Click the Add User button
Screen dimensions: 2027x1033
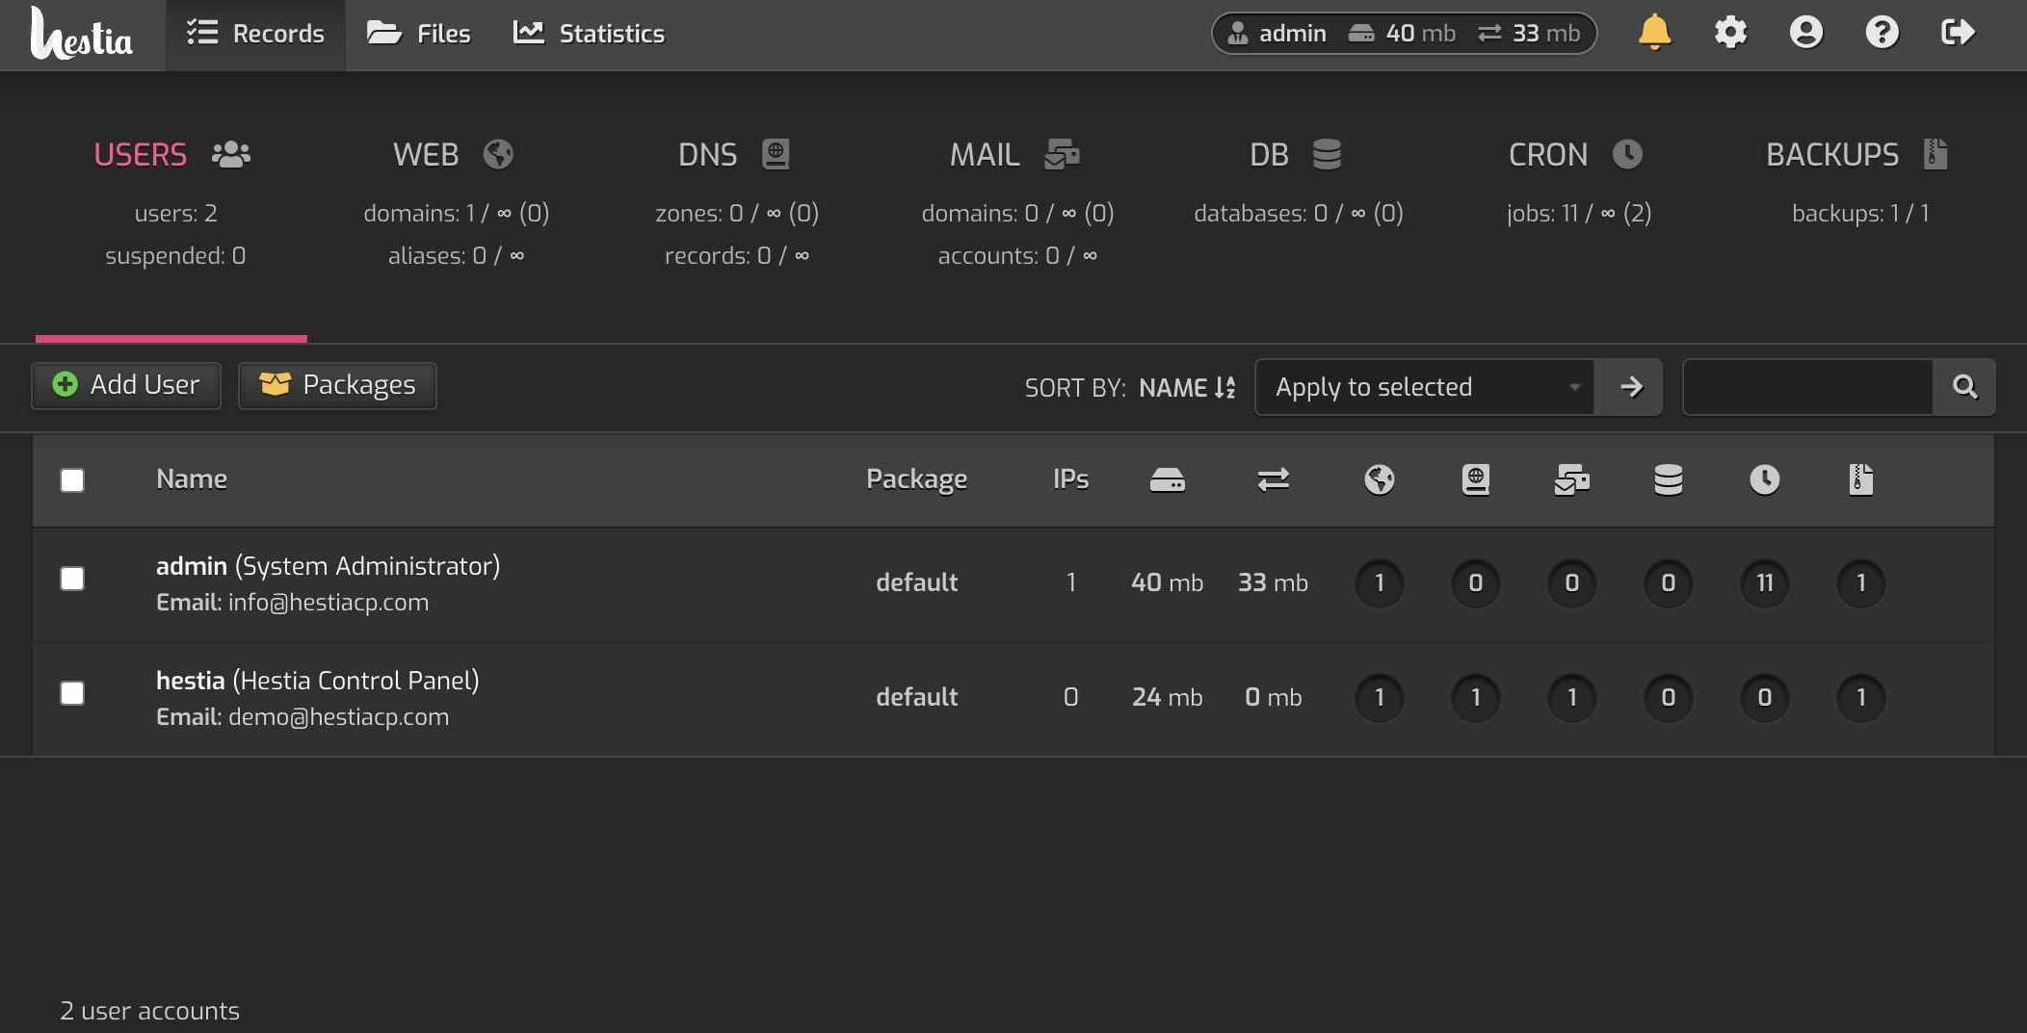(126, 385)
